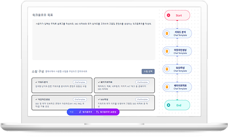Click the orange document icon in the 페이지최적화 node
The height and width of the screenshot is (137, 228).
click(167, 87)
